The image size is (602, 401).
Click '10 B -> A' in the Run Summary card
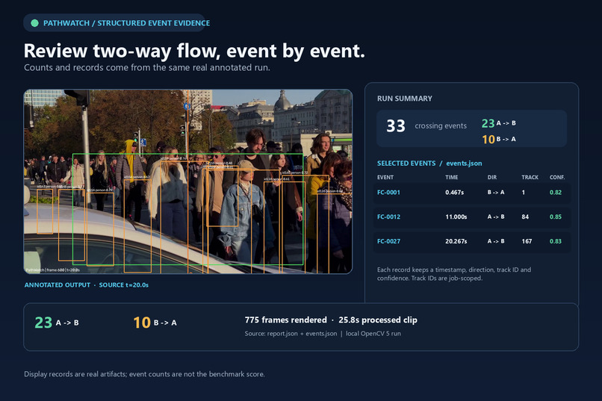pyautogui.click(x=499, y=140)
